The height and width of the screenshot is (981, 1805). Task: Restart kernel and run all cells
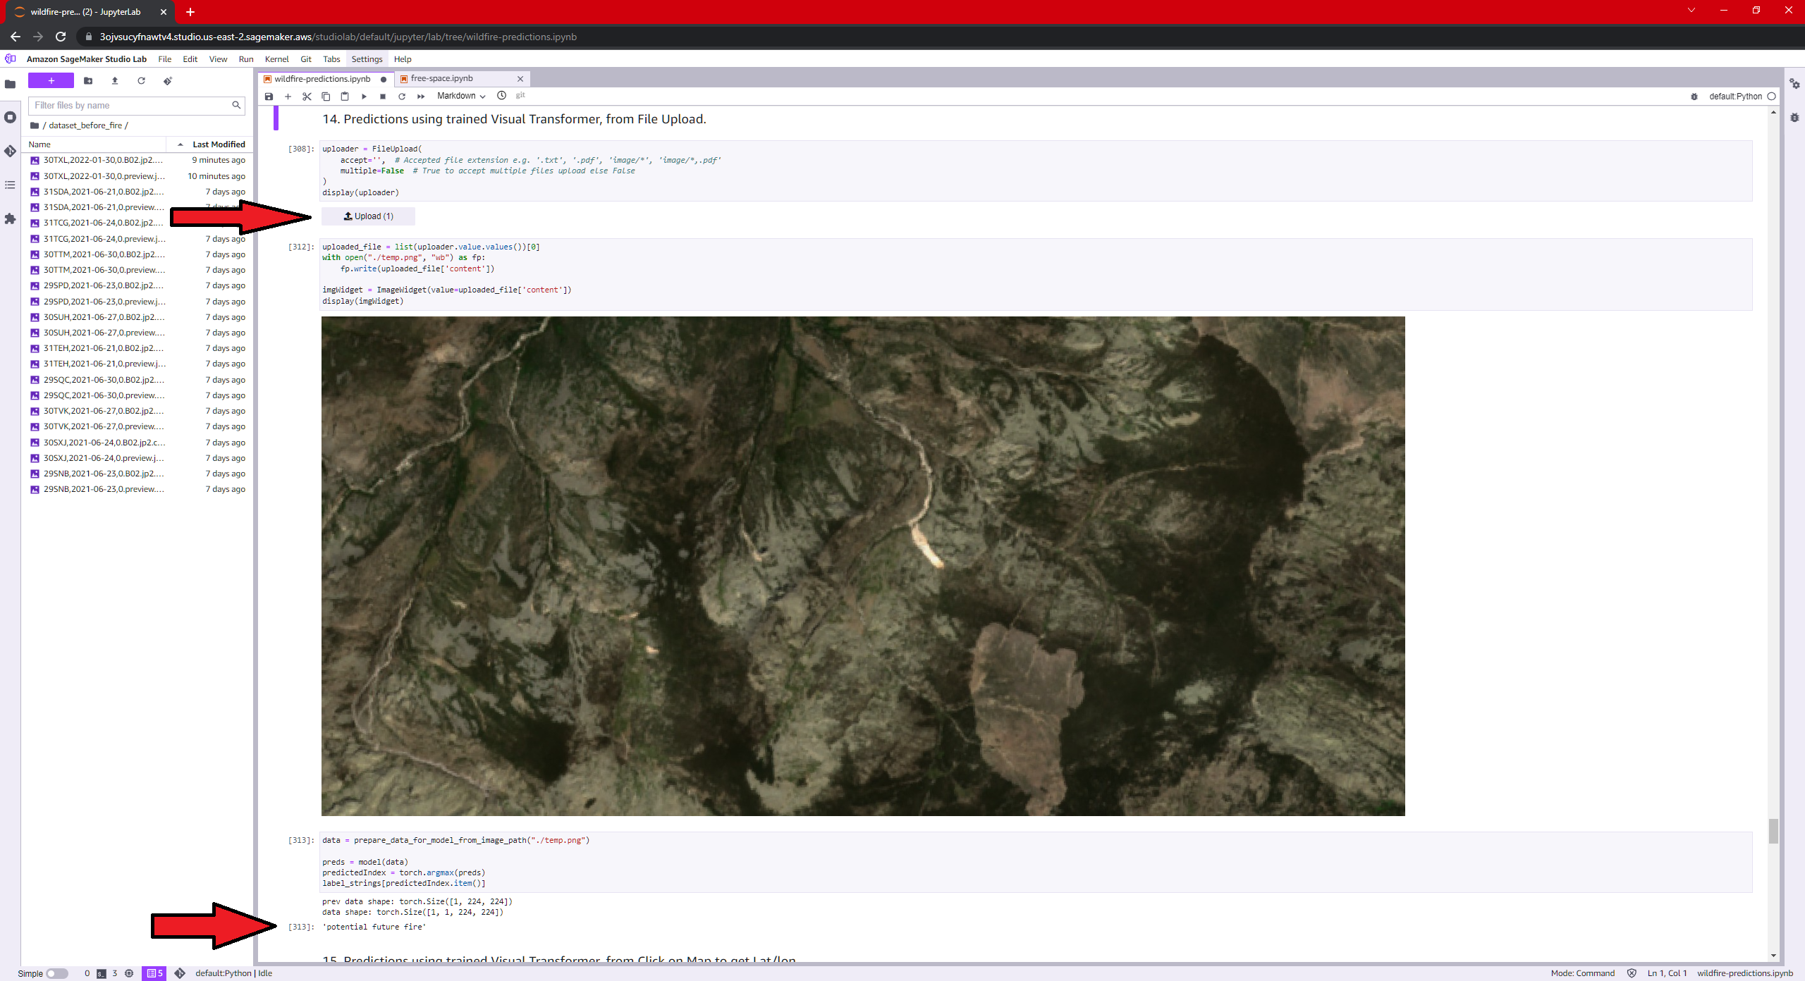coord(421,97)
